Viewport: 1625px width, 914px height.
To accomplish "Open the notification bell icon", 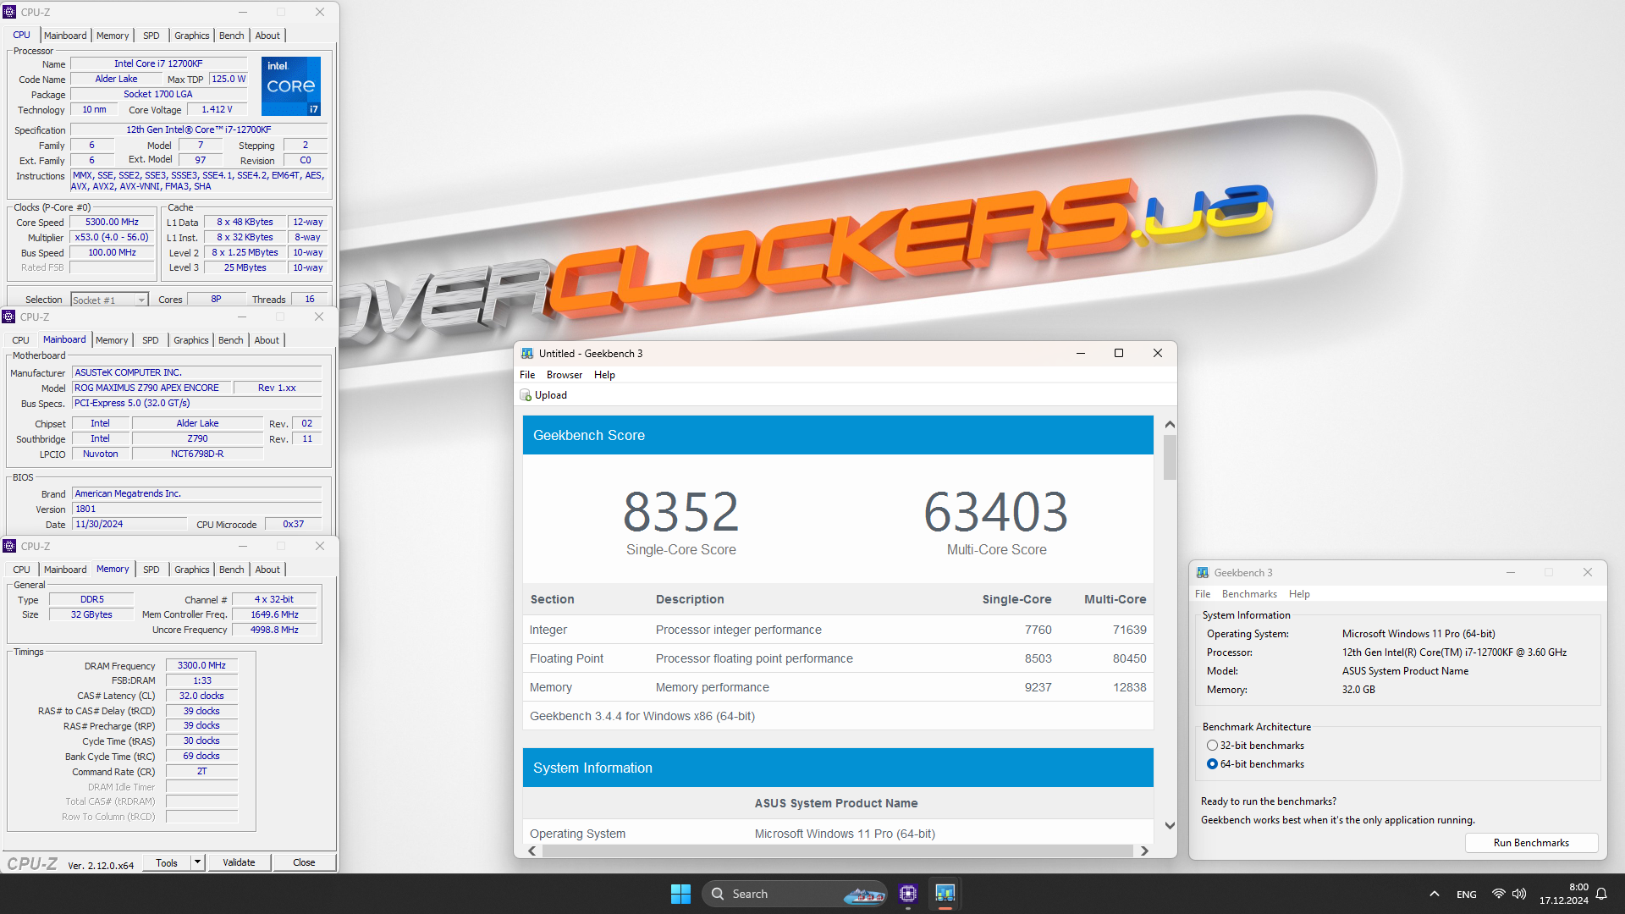I will click(x=1601, y=894).
